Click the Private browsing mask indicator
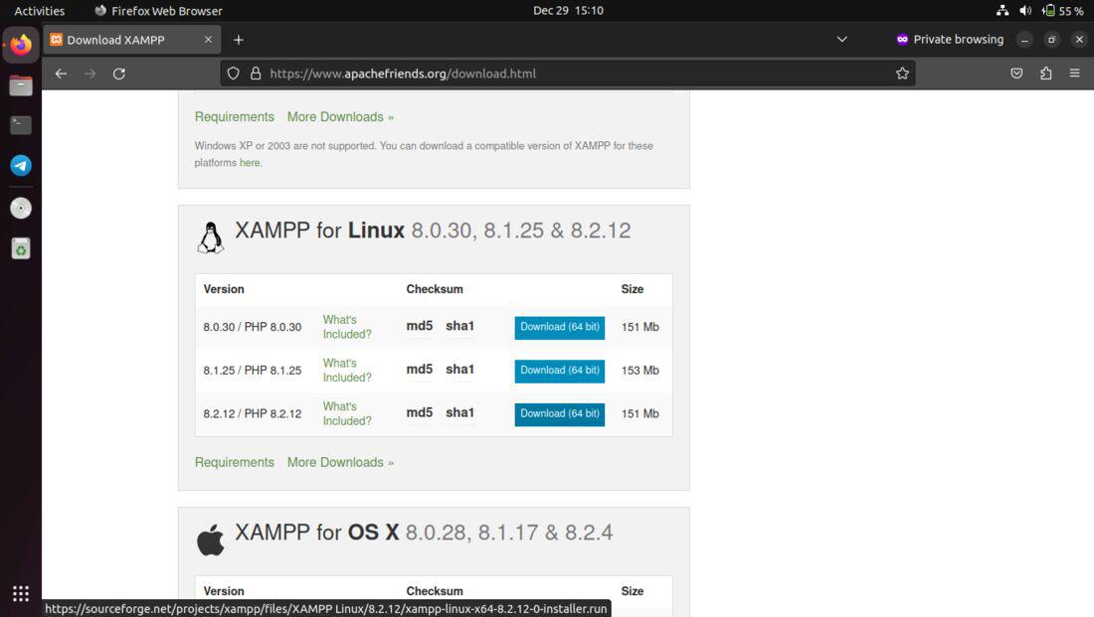Image resolution: width=1094 pixels, height=617 pixels. click(x=950, y=40)
